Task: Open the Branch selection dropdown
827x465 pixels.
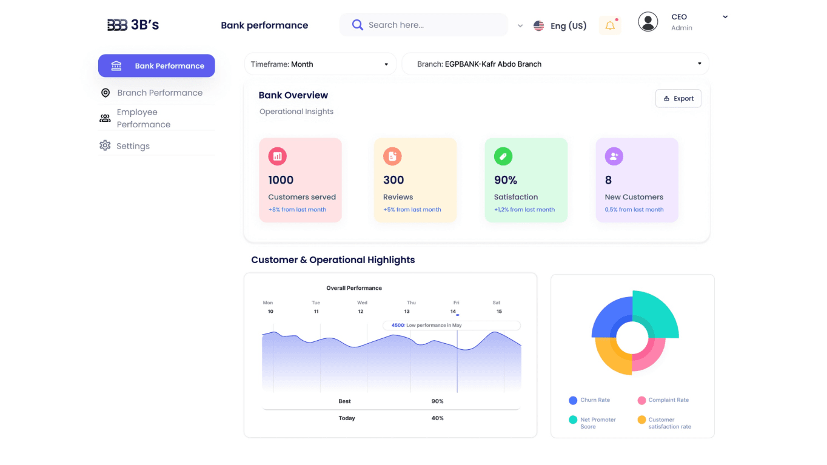Action: pyautogui.click(x=555, y=64)
